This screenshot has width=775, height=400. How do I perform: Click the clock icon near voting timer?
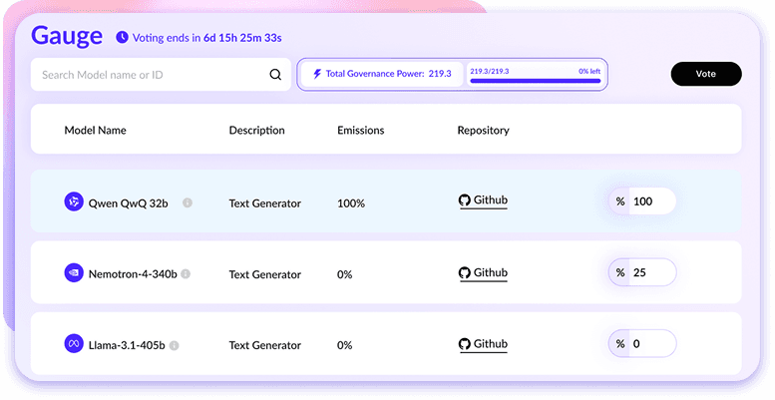click(122, 38)
